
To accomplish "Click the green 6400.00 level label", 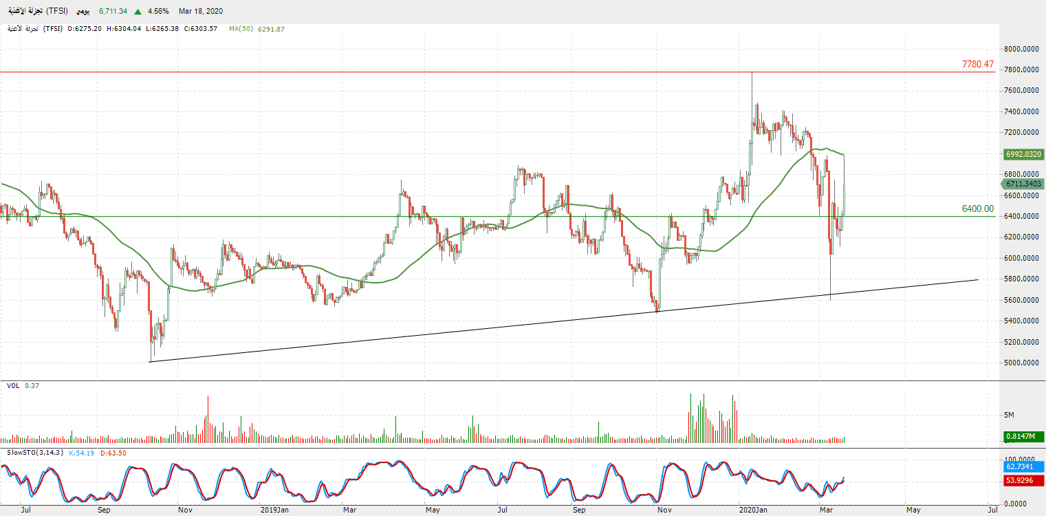I will [978, 208].
